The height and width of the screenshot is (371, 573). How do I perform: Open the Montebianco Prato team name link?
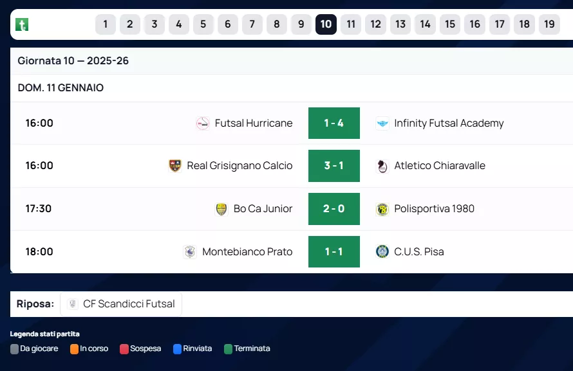tap(247, 252)
